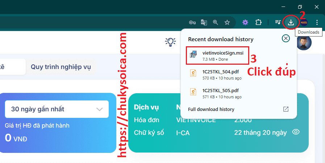Click the Recent download history heading
The width and height of the screenshot is (325, 163).
point(221,39)
